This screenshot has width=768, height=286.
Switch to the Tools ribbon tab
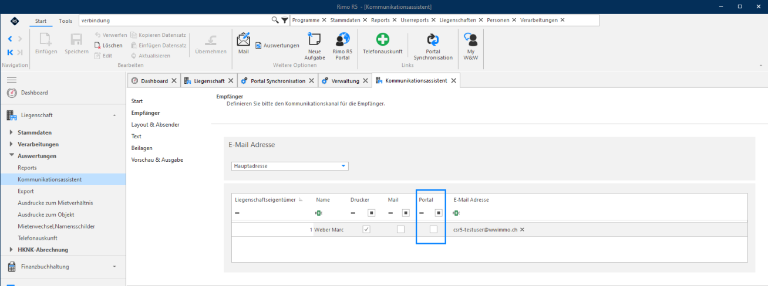click(66, 21)
